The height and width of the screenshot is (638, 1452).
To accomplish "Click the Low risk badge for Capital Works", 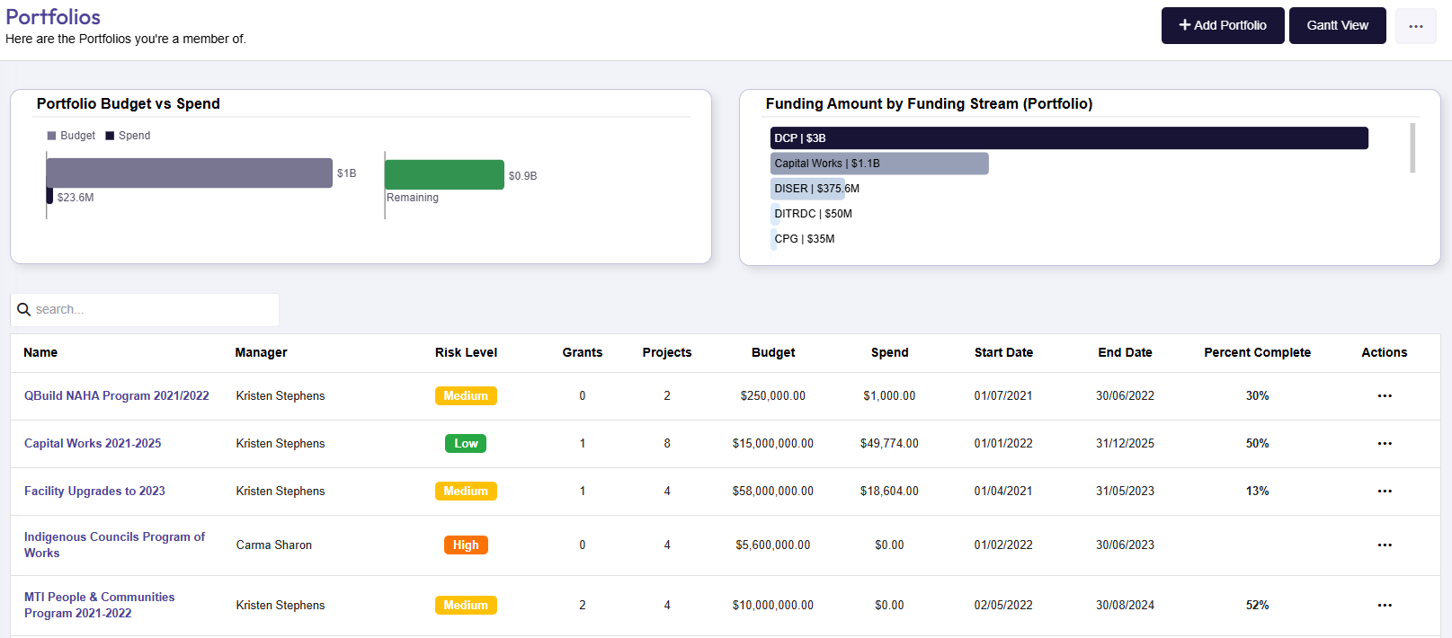I will click(x=466, y=443).
